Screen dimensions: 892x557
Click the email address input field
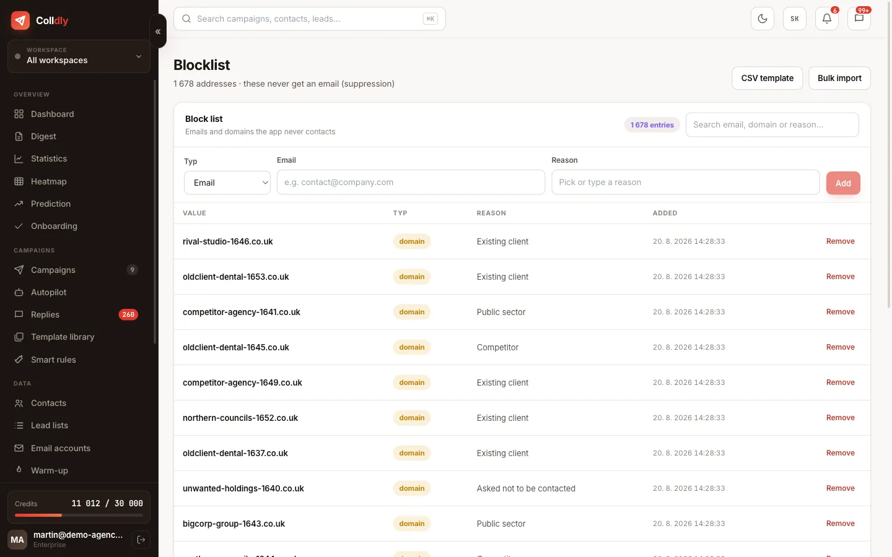[x=411, y=182]
